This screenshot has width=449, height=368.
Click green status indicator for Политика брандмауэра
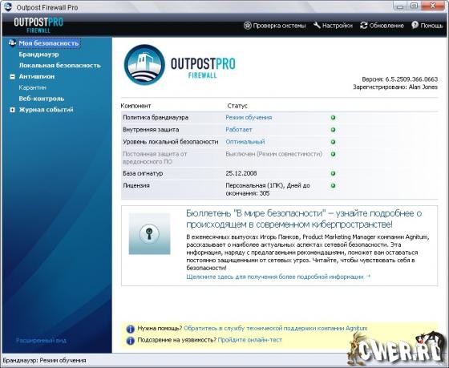[x=333, y=118]
